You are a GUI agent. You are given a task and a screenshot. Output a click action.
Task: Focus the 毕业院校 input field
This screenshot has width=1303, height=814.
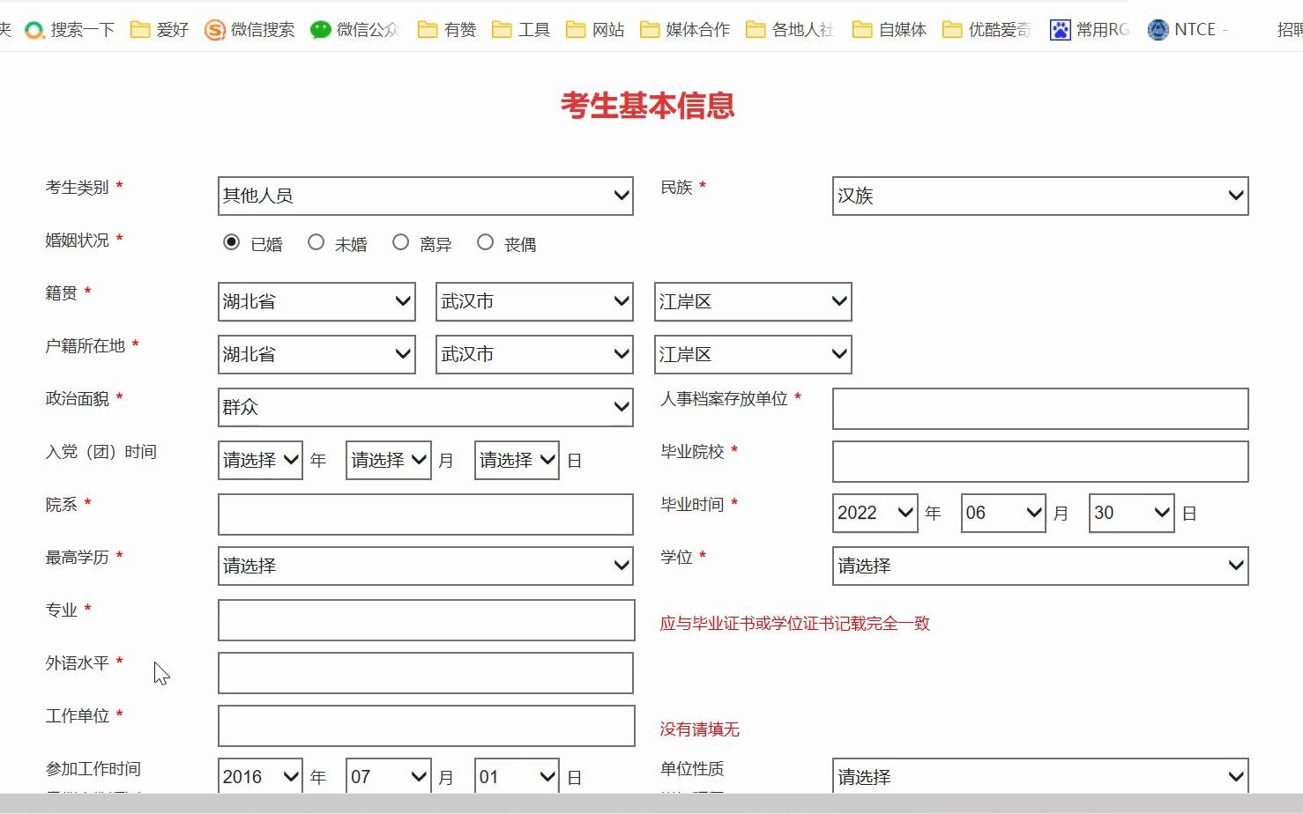1040,462
